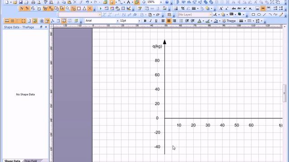Click the '0' origin label on canvas
The height and width of the screenshot is (162, 289).
click(157, 118)
